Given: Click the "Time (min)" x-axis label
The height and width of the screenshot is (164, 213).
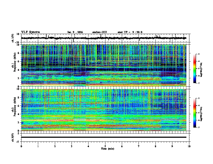Looking at the screenshot, I should coord(108,149).
